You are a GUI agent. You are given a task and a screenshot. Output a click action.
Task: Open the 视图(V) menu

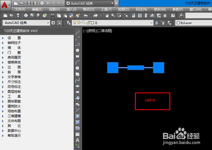click(54, 9)
